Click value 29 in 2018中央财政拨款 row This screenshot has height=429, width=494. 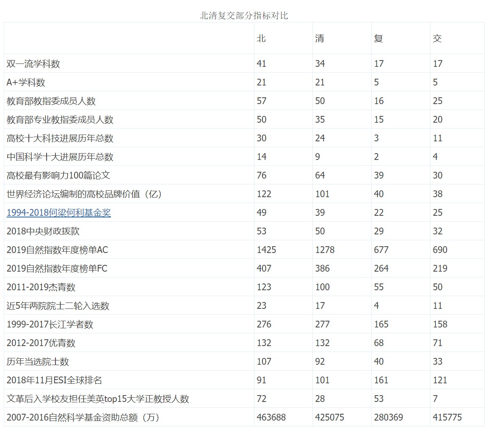pyautogui.click(x=379, y=231)
